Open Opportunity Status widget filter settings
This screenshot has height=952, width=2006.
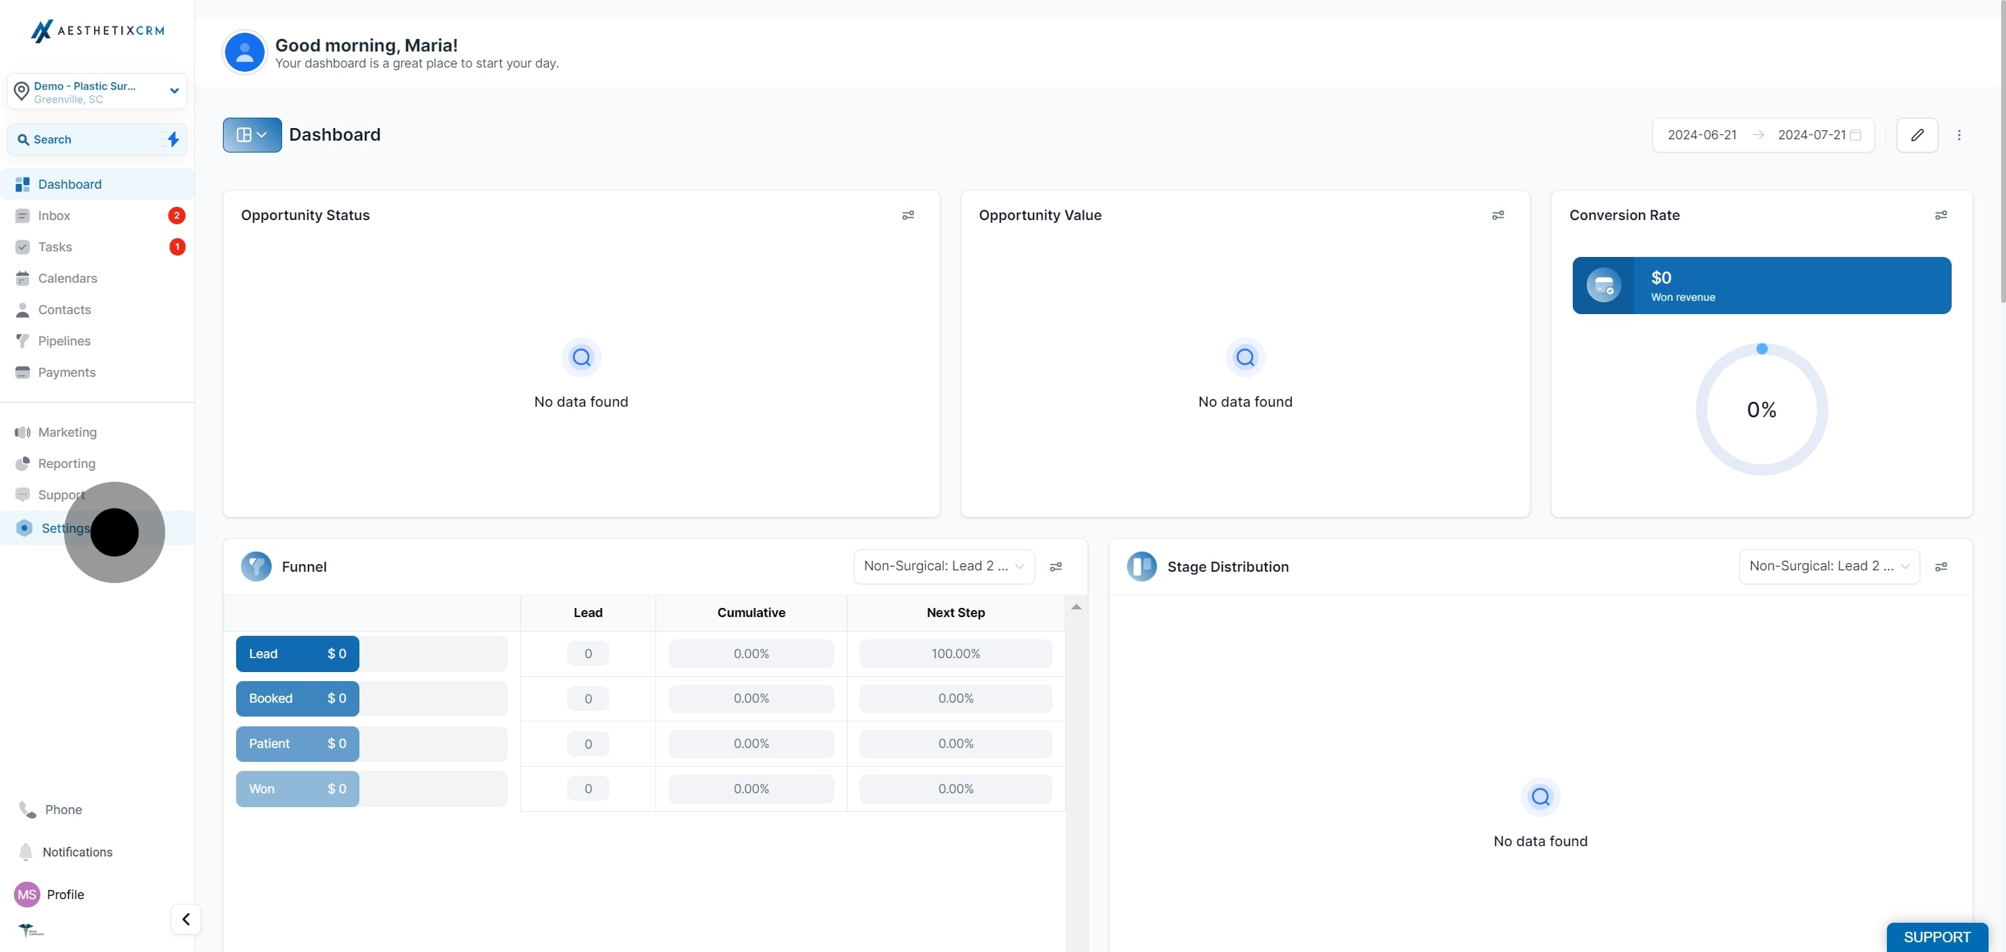tap(907, 214)
